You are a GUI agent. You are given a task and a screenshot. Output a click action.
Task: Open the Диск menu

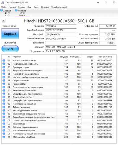(36, 7)
